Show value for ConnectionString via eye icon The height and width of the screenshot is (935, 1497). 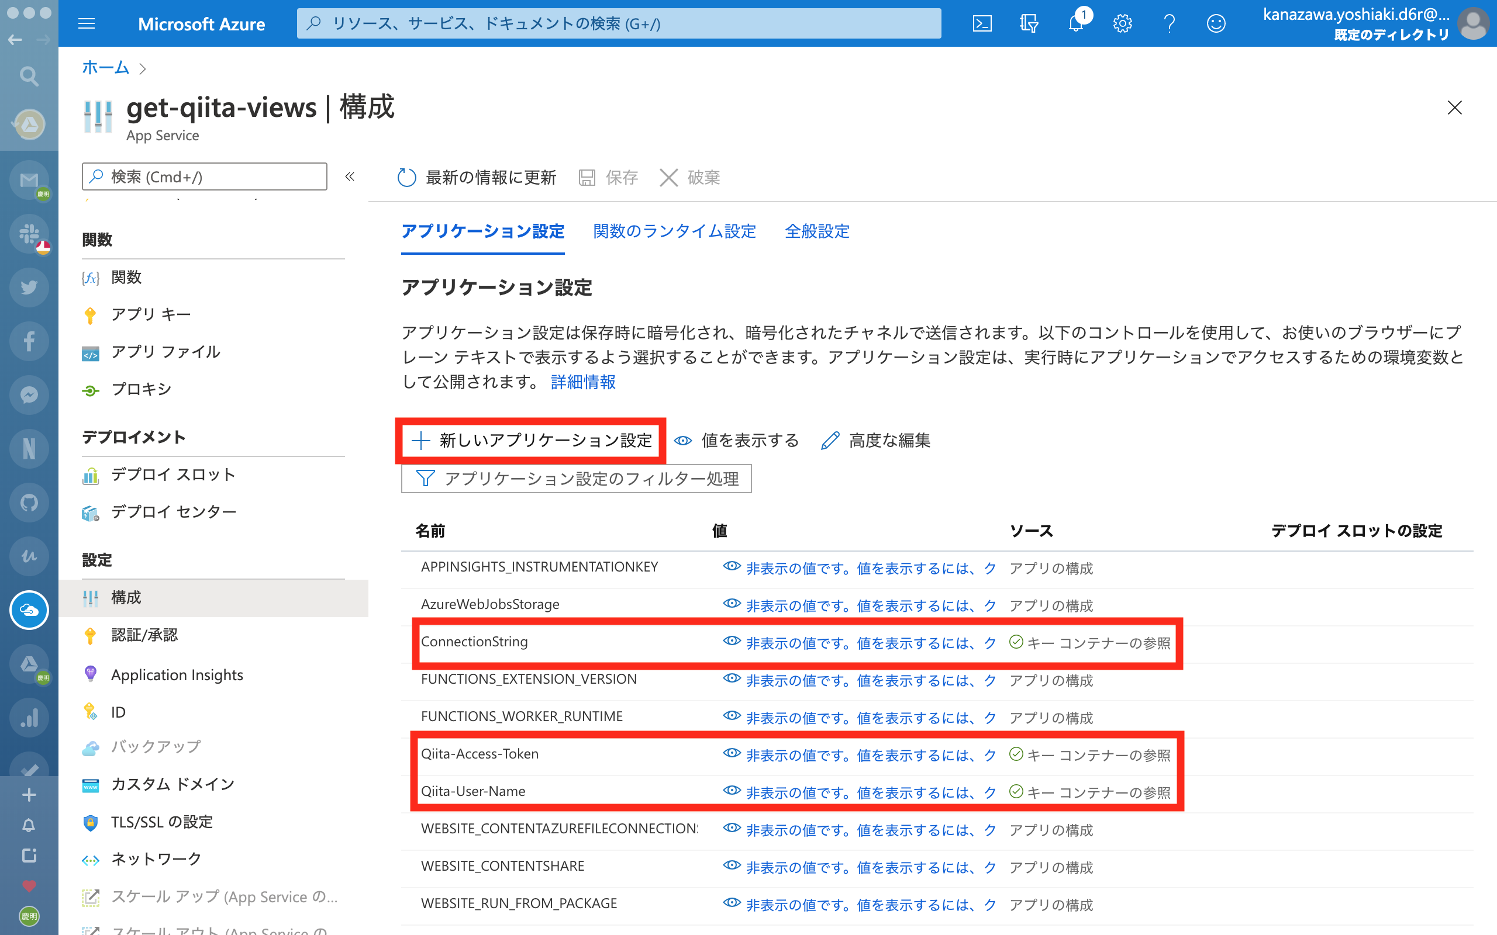(x=731, y=640)
